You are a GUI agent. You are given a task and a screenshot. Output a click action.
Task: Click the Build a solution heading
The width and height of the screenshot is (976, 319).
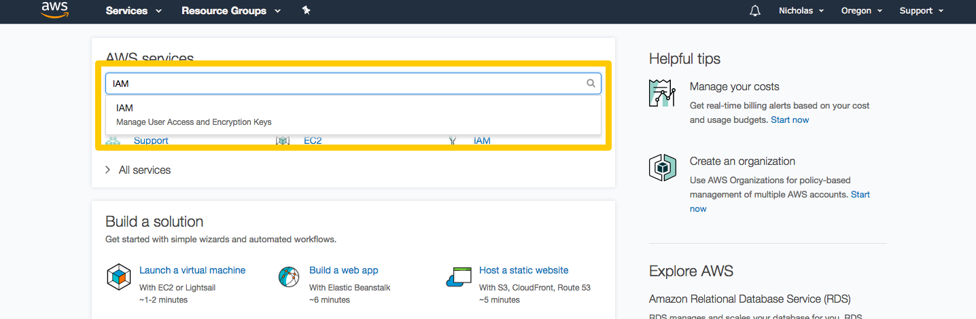coord(154,222)
